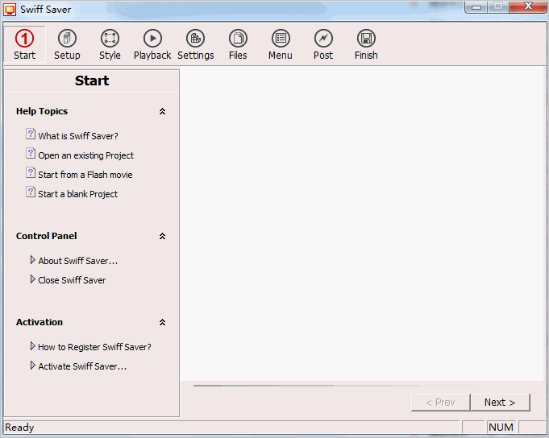Viewport: 549px width, 438px height.
Task: Click help icon beside Open an existing Project
Action: tap(31, 154)
